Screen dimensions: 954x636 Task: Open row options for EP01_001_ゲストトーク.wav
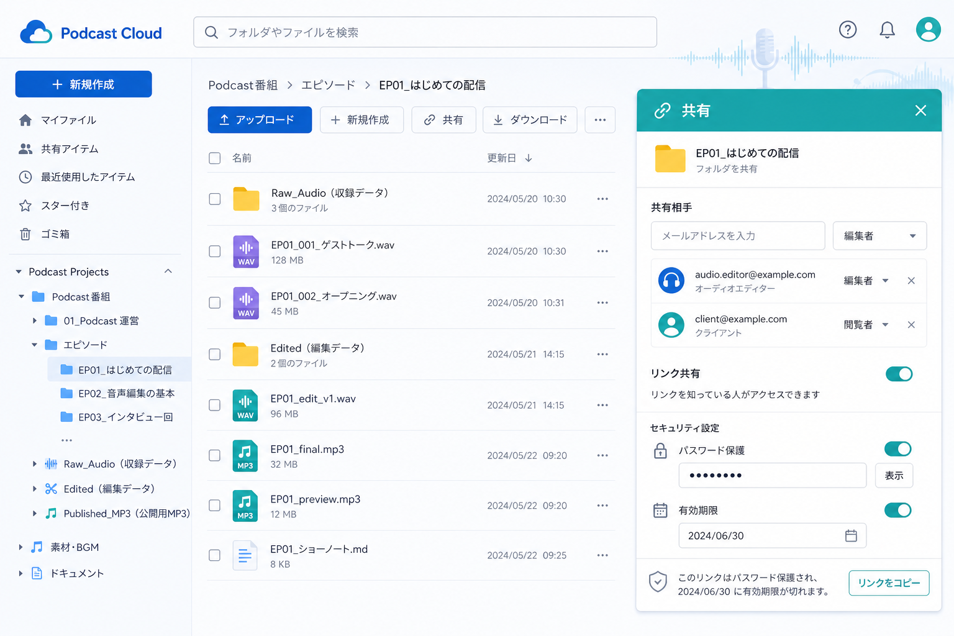(602, 251)
